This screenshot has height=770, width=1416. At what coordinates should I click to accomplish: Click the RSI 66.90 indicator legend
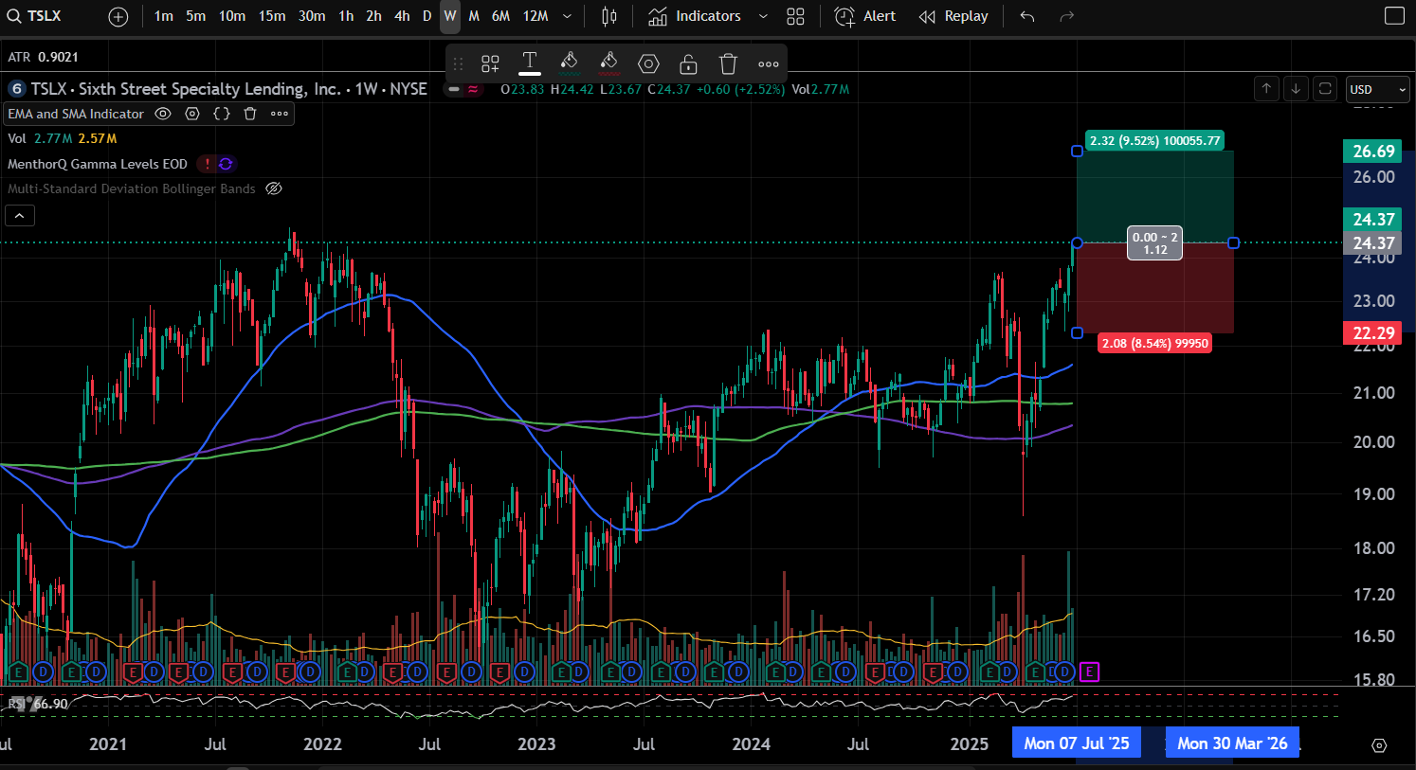[38, 704]
